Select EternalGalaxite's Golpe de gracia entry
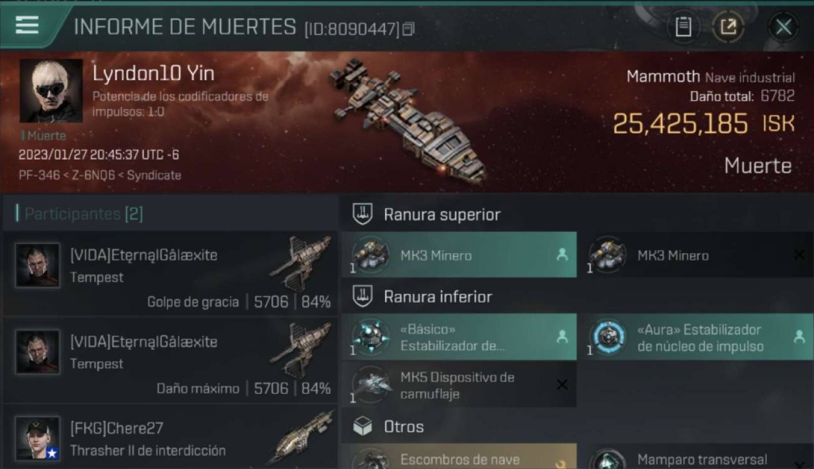This screenshot has width=814, height=469. [170, 273]
